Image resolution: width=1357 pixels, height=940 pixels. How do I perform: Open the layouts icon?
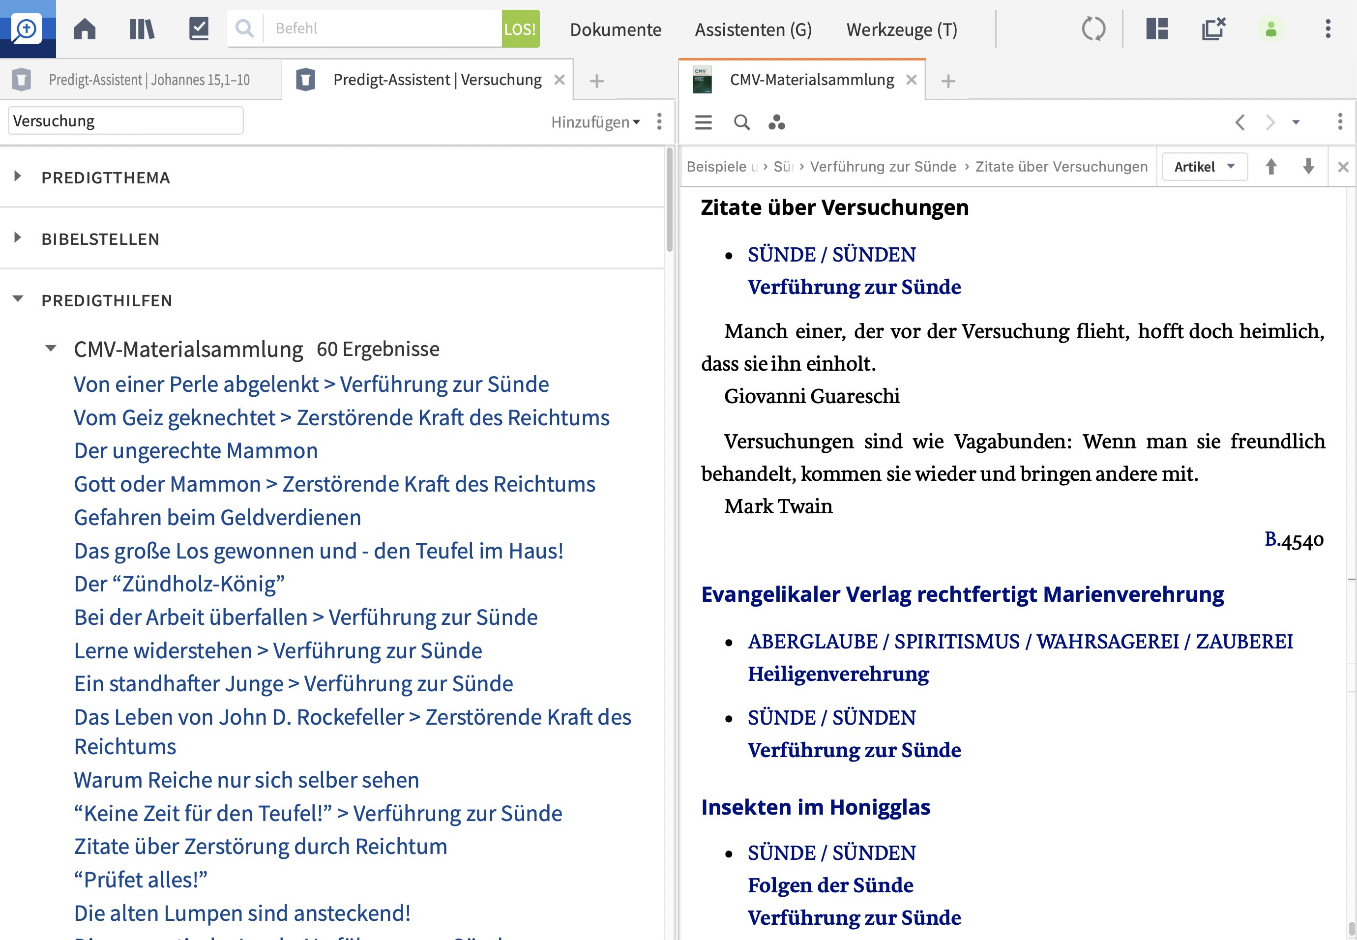1157,29
